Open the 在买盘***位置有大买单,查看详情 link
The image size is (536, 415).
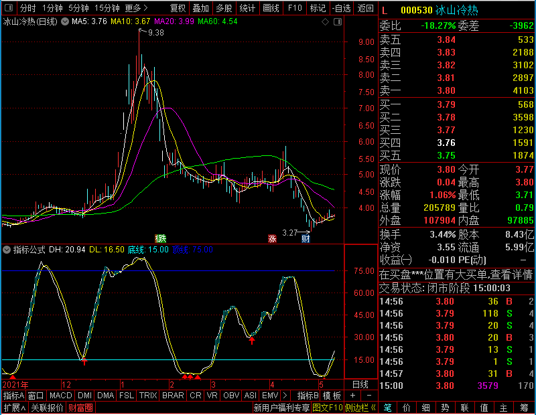456,275
